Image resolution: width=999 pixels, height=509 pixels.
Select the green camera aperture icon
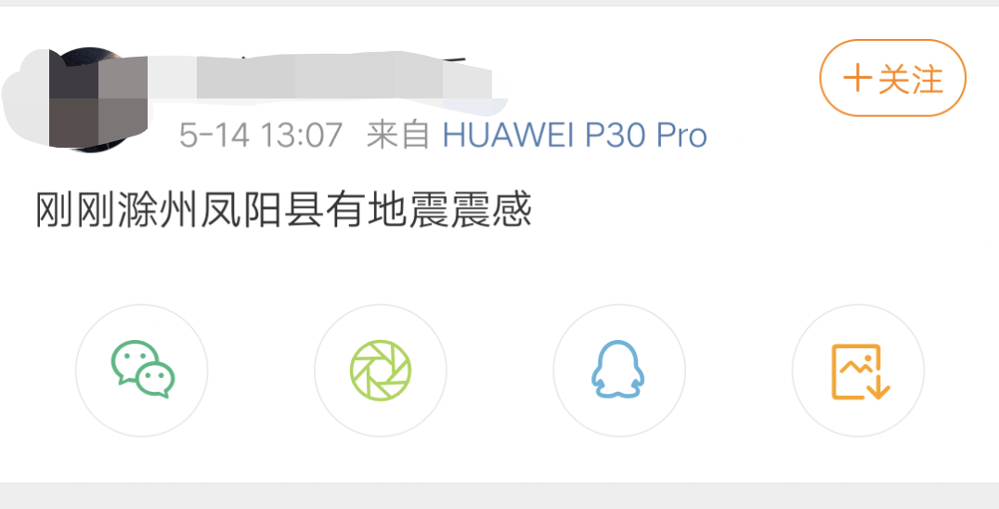[381, 370]
